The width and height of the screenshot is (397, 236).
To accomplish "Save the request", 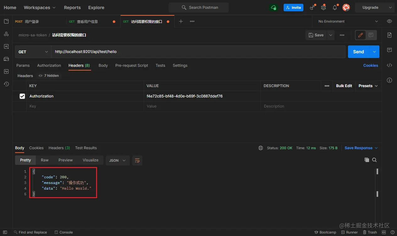I will tap(316, 35).
